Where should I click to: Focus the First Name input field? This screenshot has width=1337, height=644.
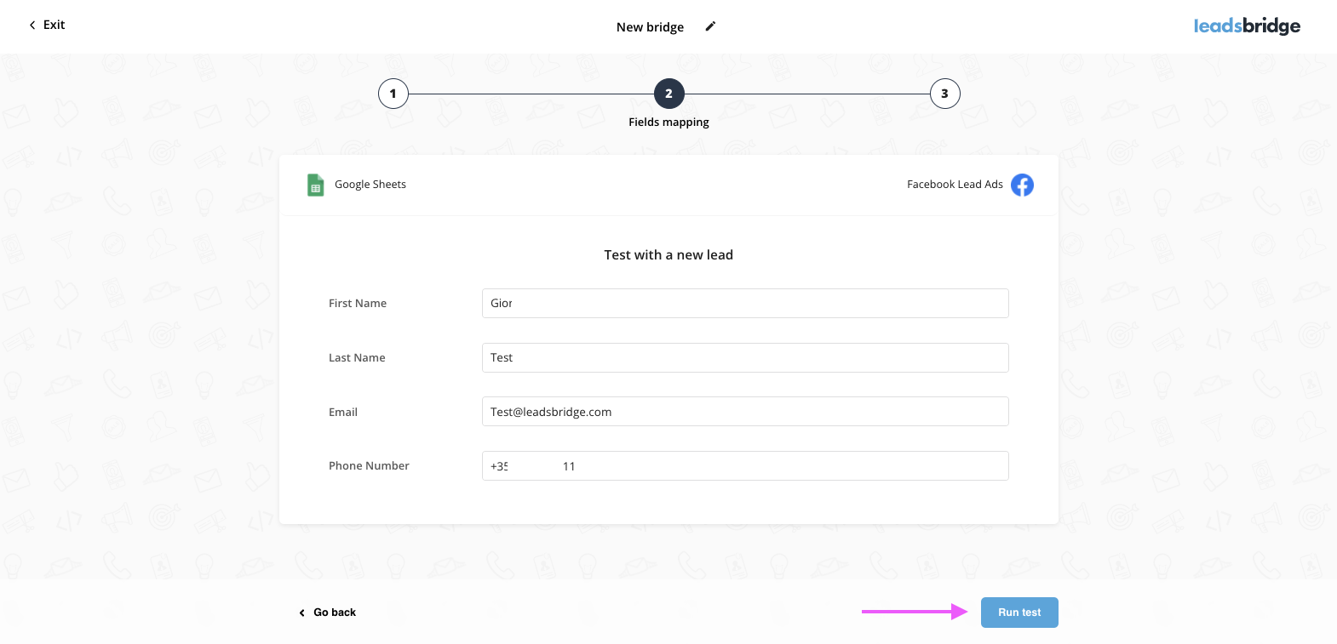coord(744,303)
